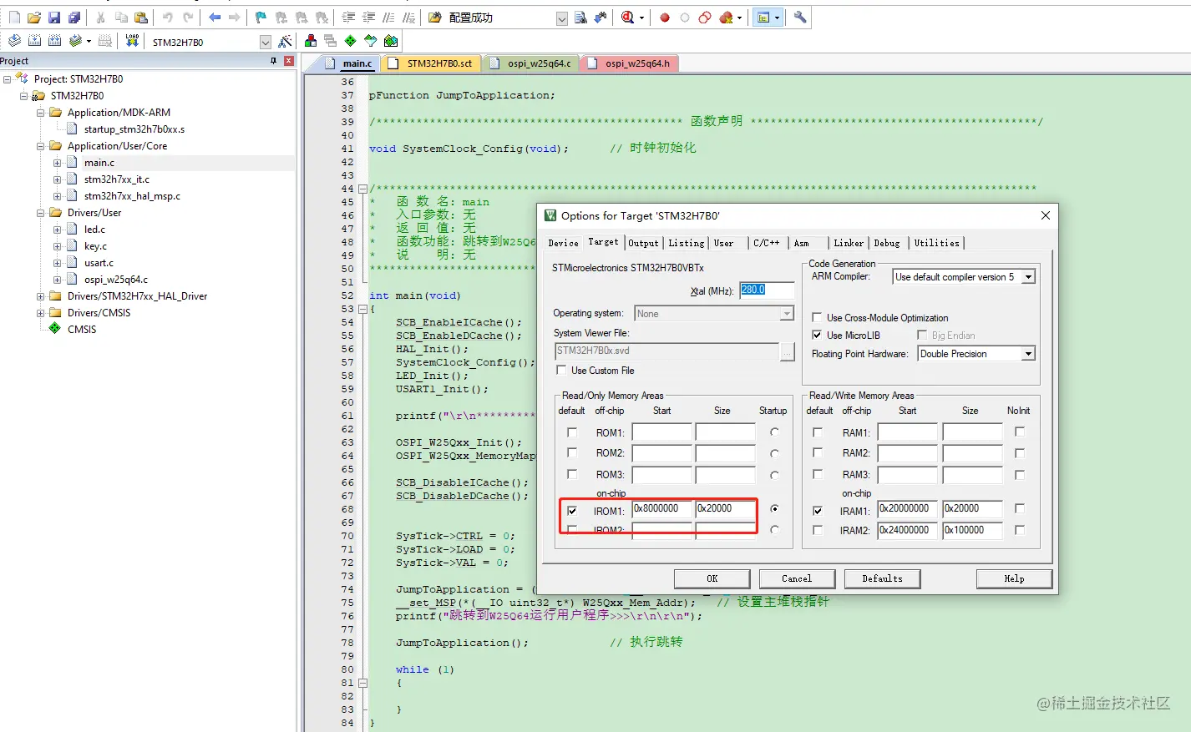Open Configuration with the wrench icon
The image size is (1191, 732).
point(800,18)
